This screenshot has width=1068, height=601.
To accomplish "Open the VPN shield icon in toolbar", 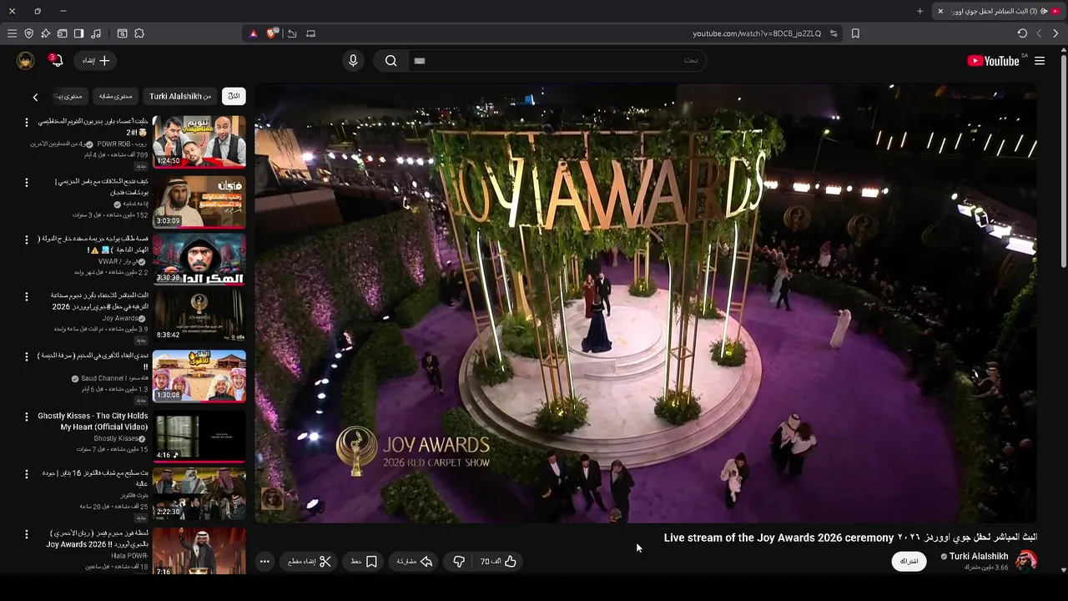I will click(28, 33).
